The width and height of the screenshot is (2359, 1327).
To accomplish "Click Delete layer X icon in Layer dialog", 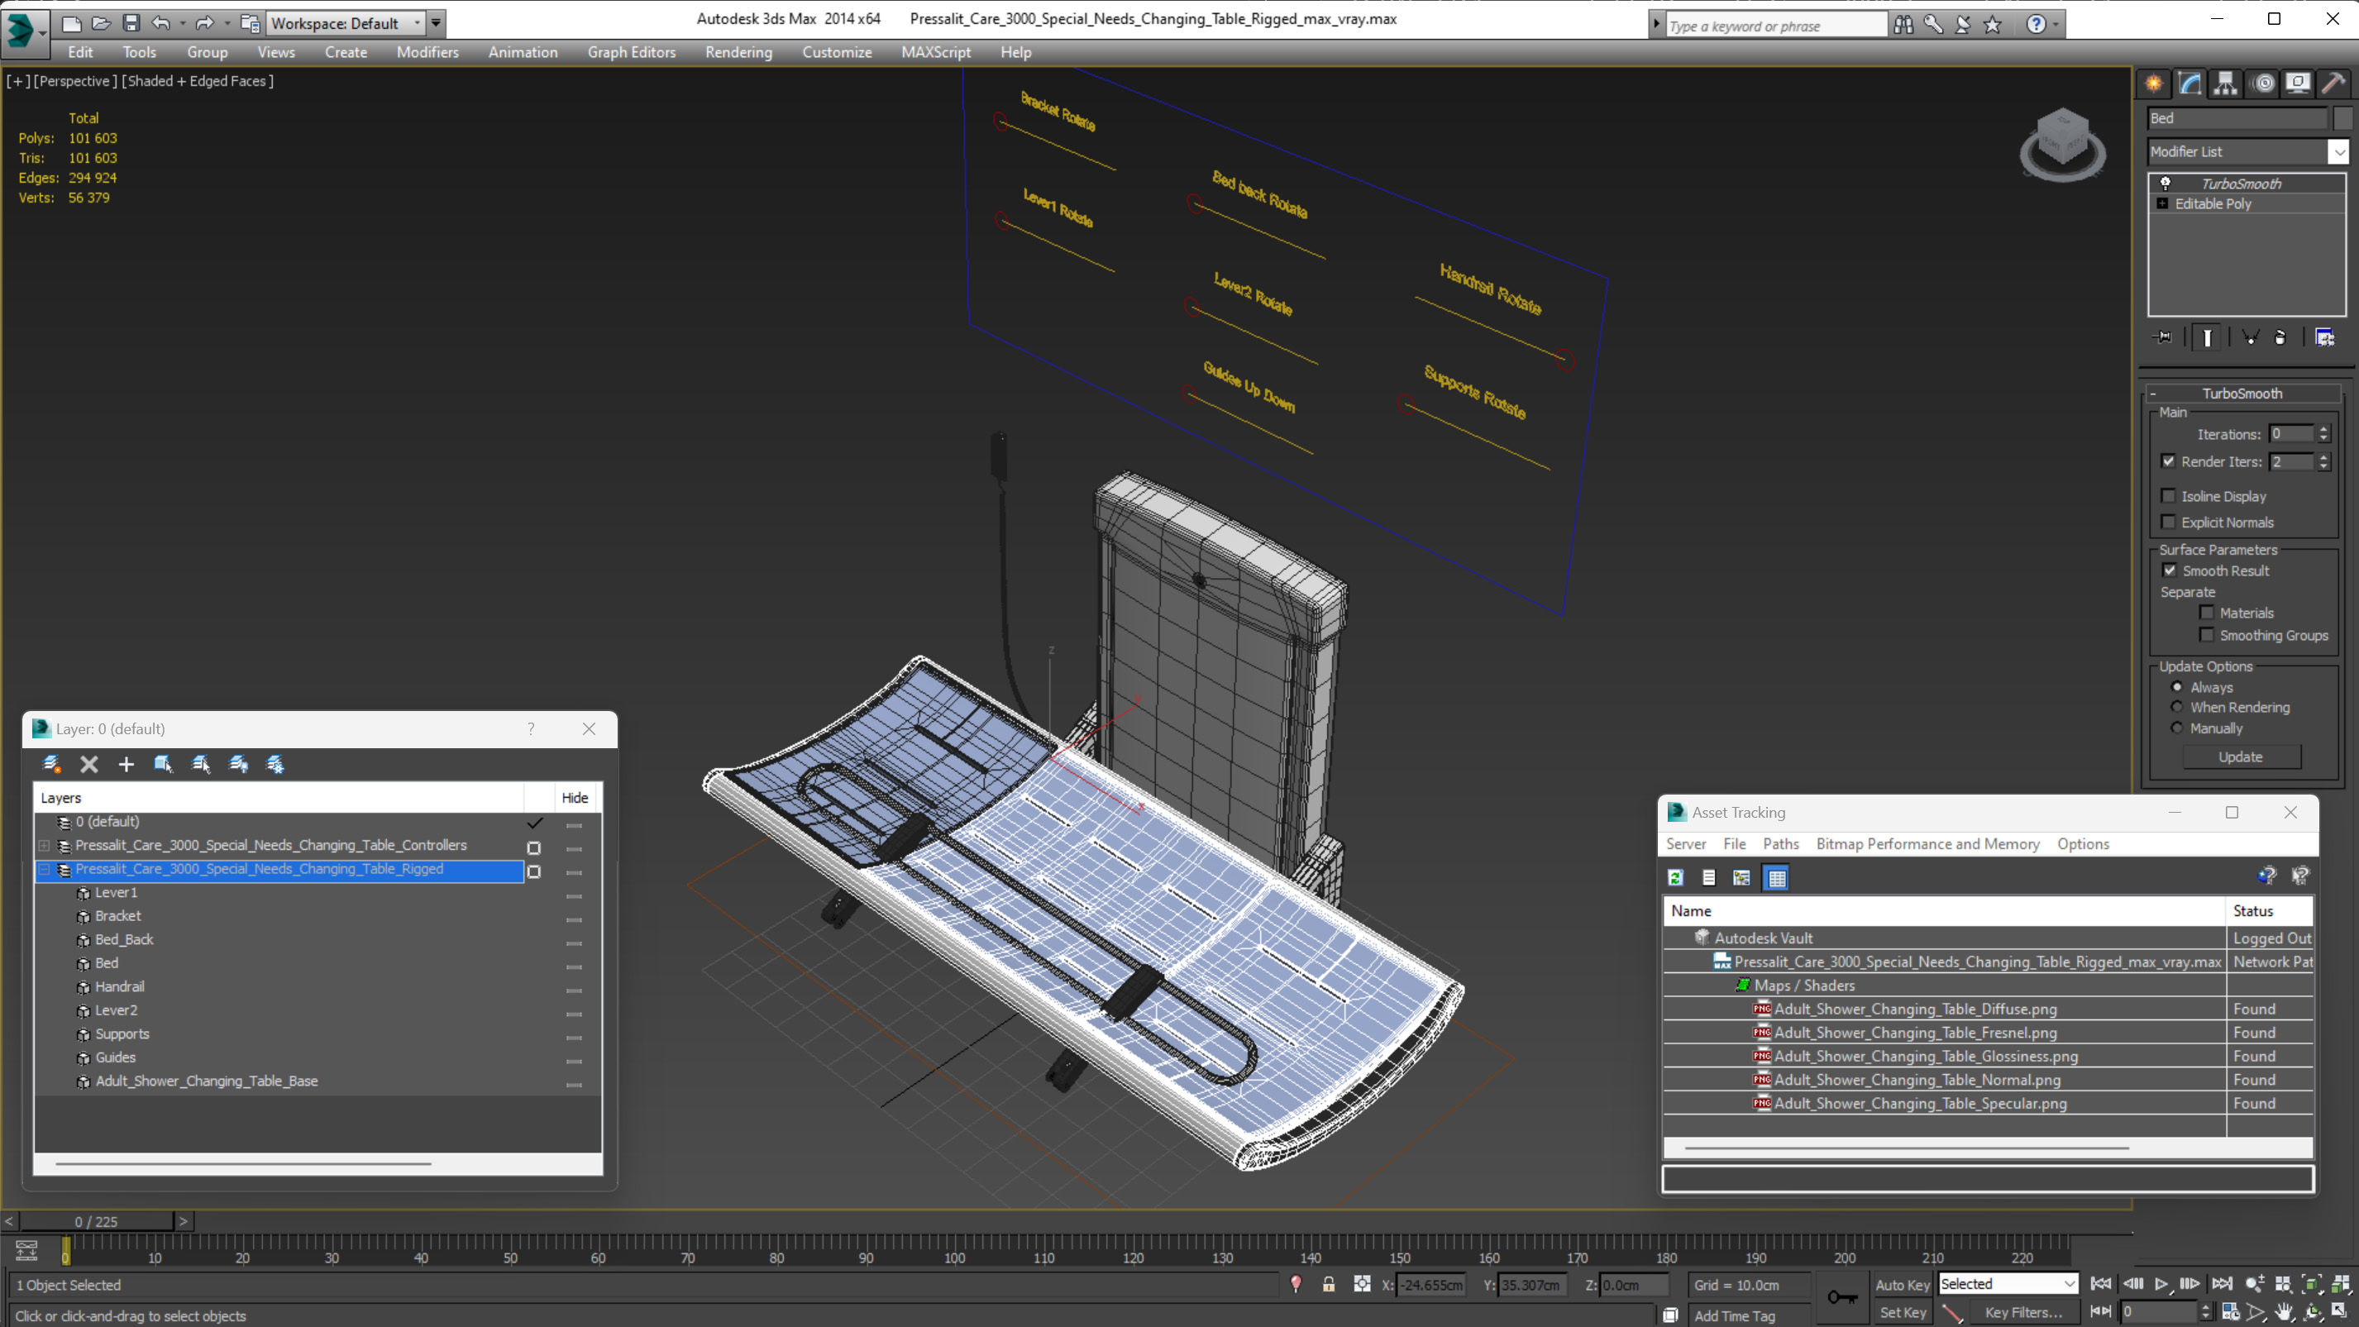I will click(x=88, y=764).
